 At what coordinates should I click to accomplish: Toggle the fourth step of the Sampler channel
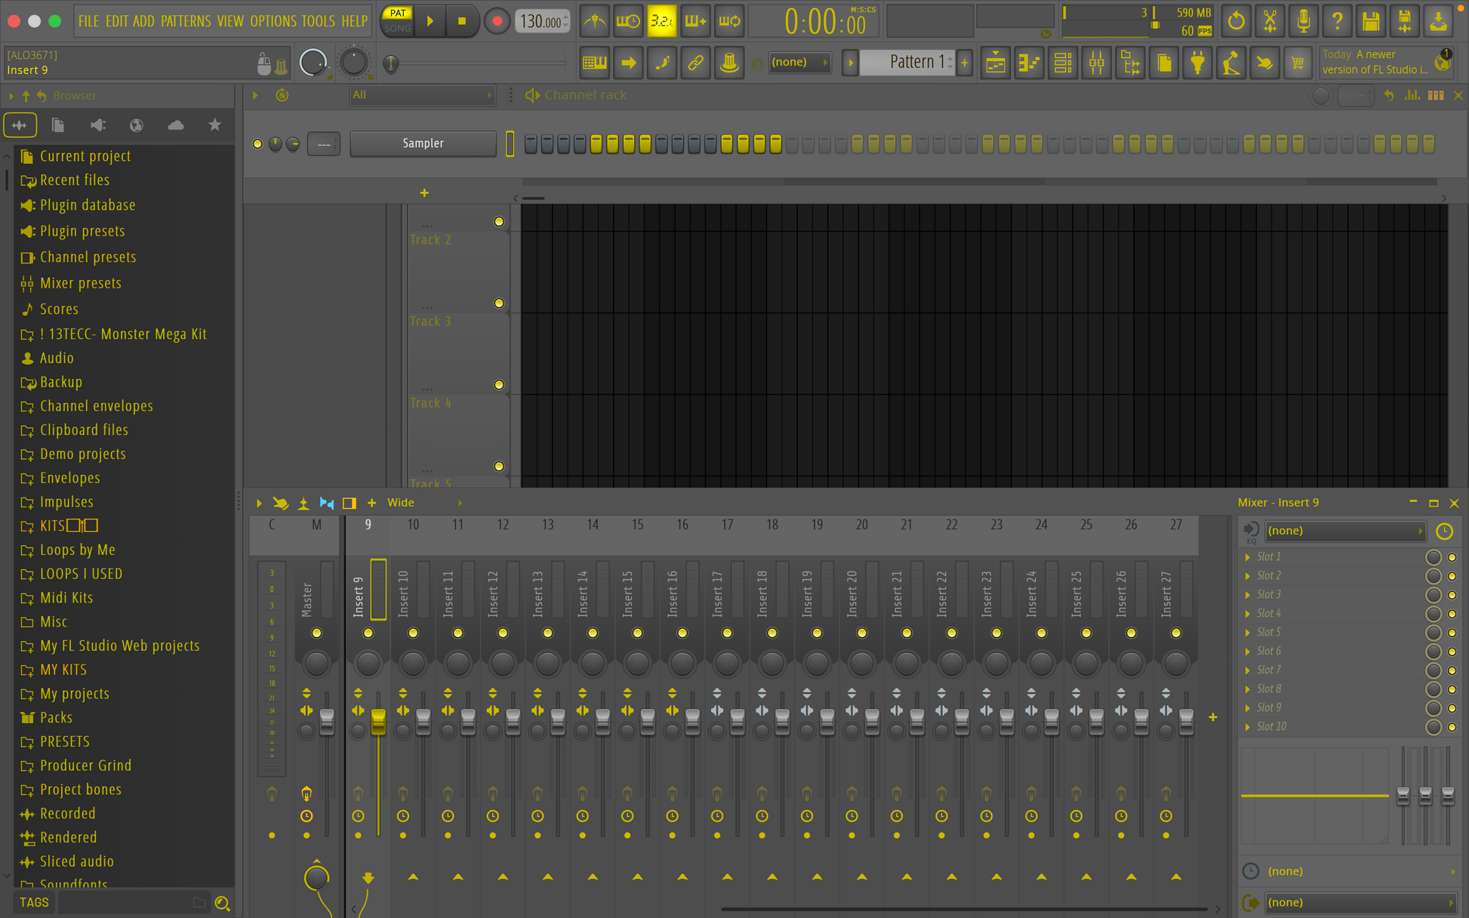point(580,143)
